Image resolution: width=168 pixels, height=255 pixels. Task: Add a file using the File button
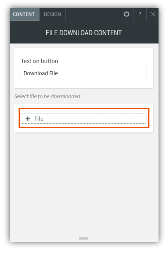(83, 118)
